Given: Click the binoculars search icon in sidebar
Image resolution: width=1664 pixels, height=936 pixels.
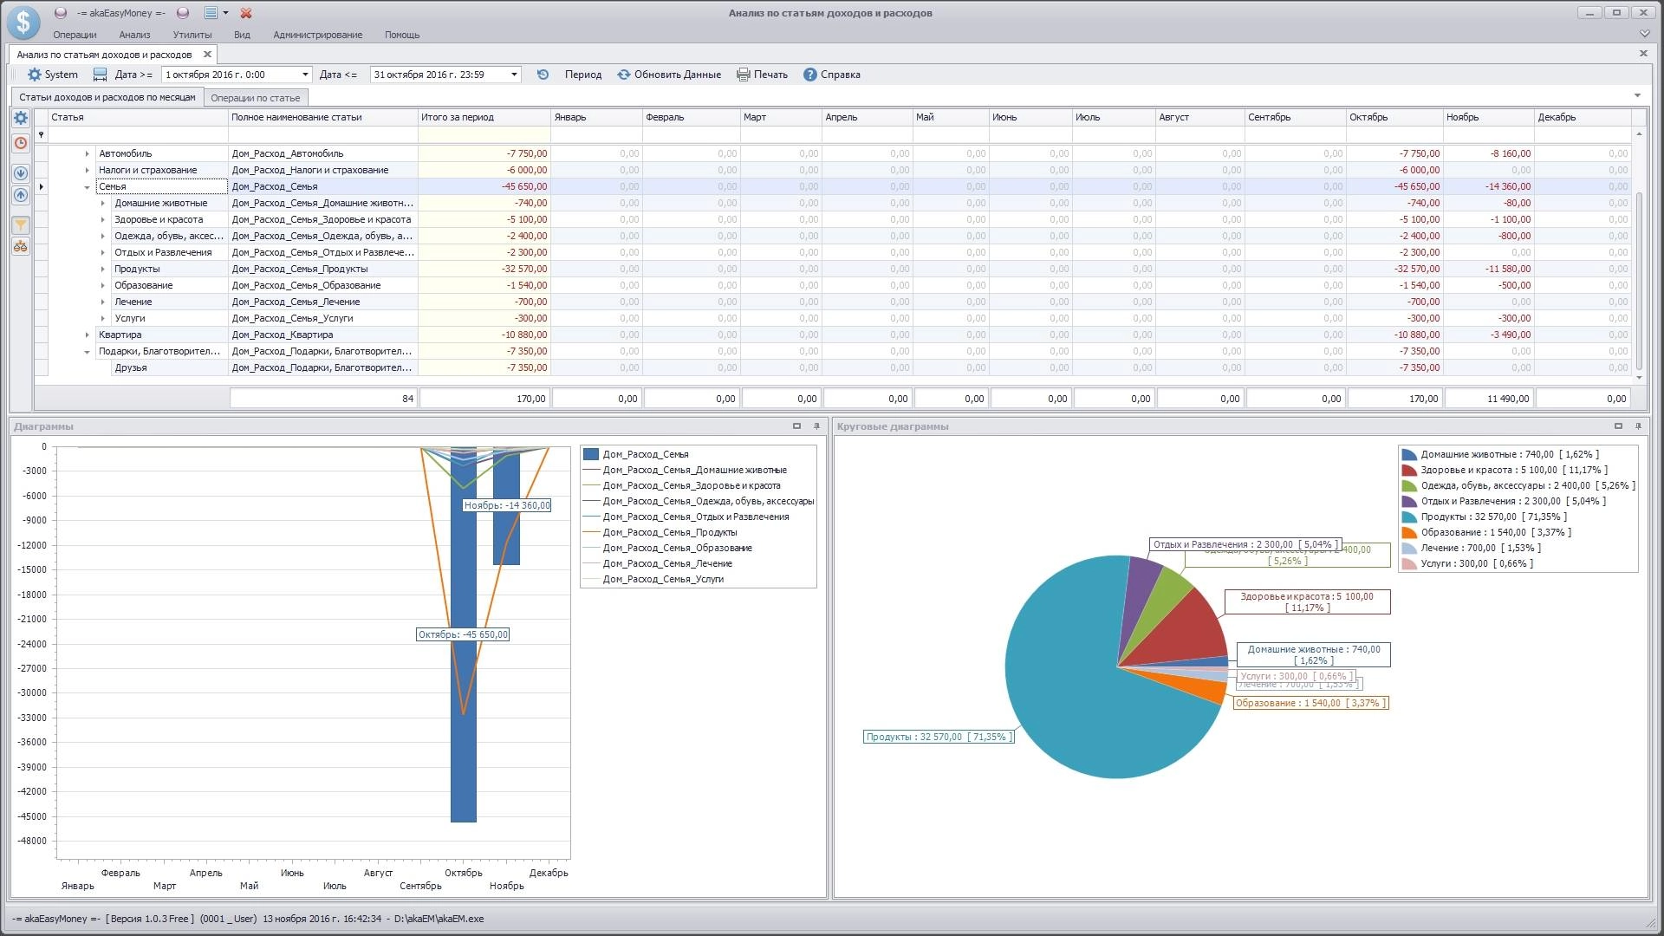Looking at the screenshot, I should coord(21,247).
